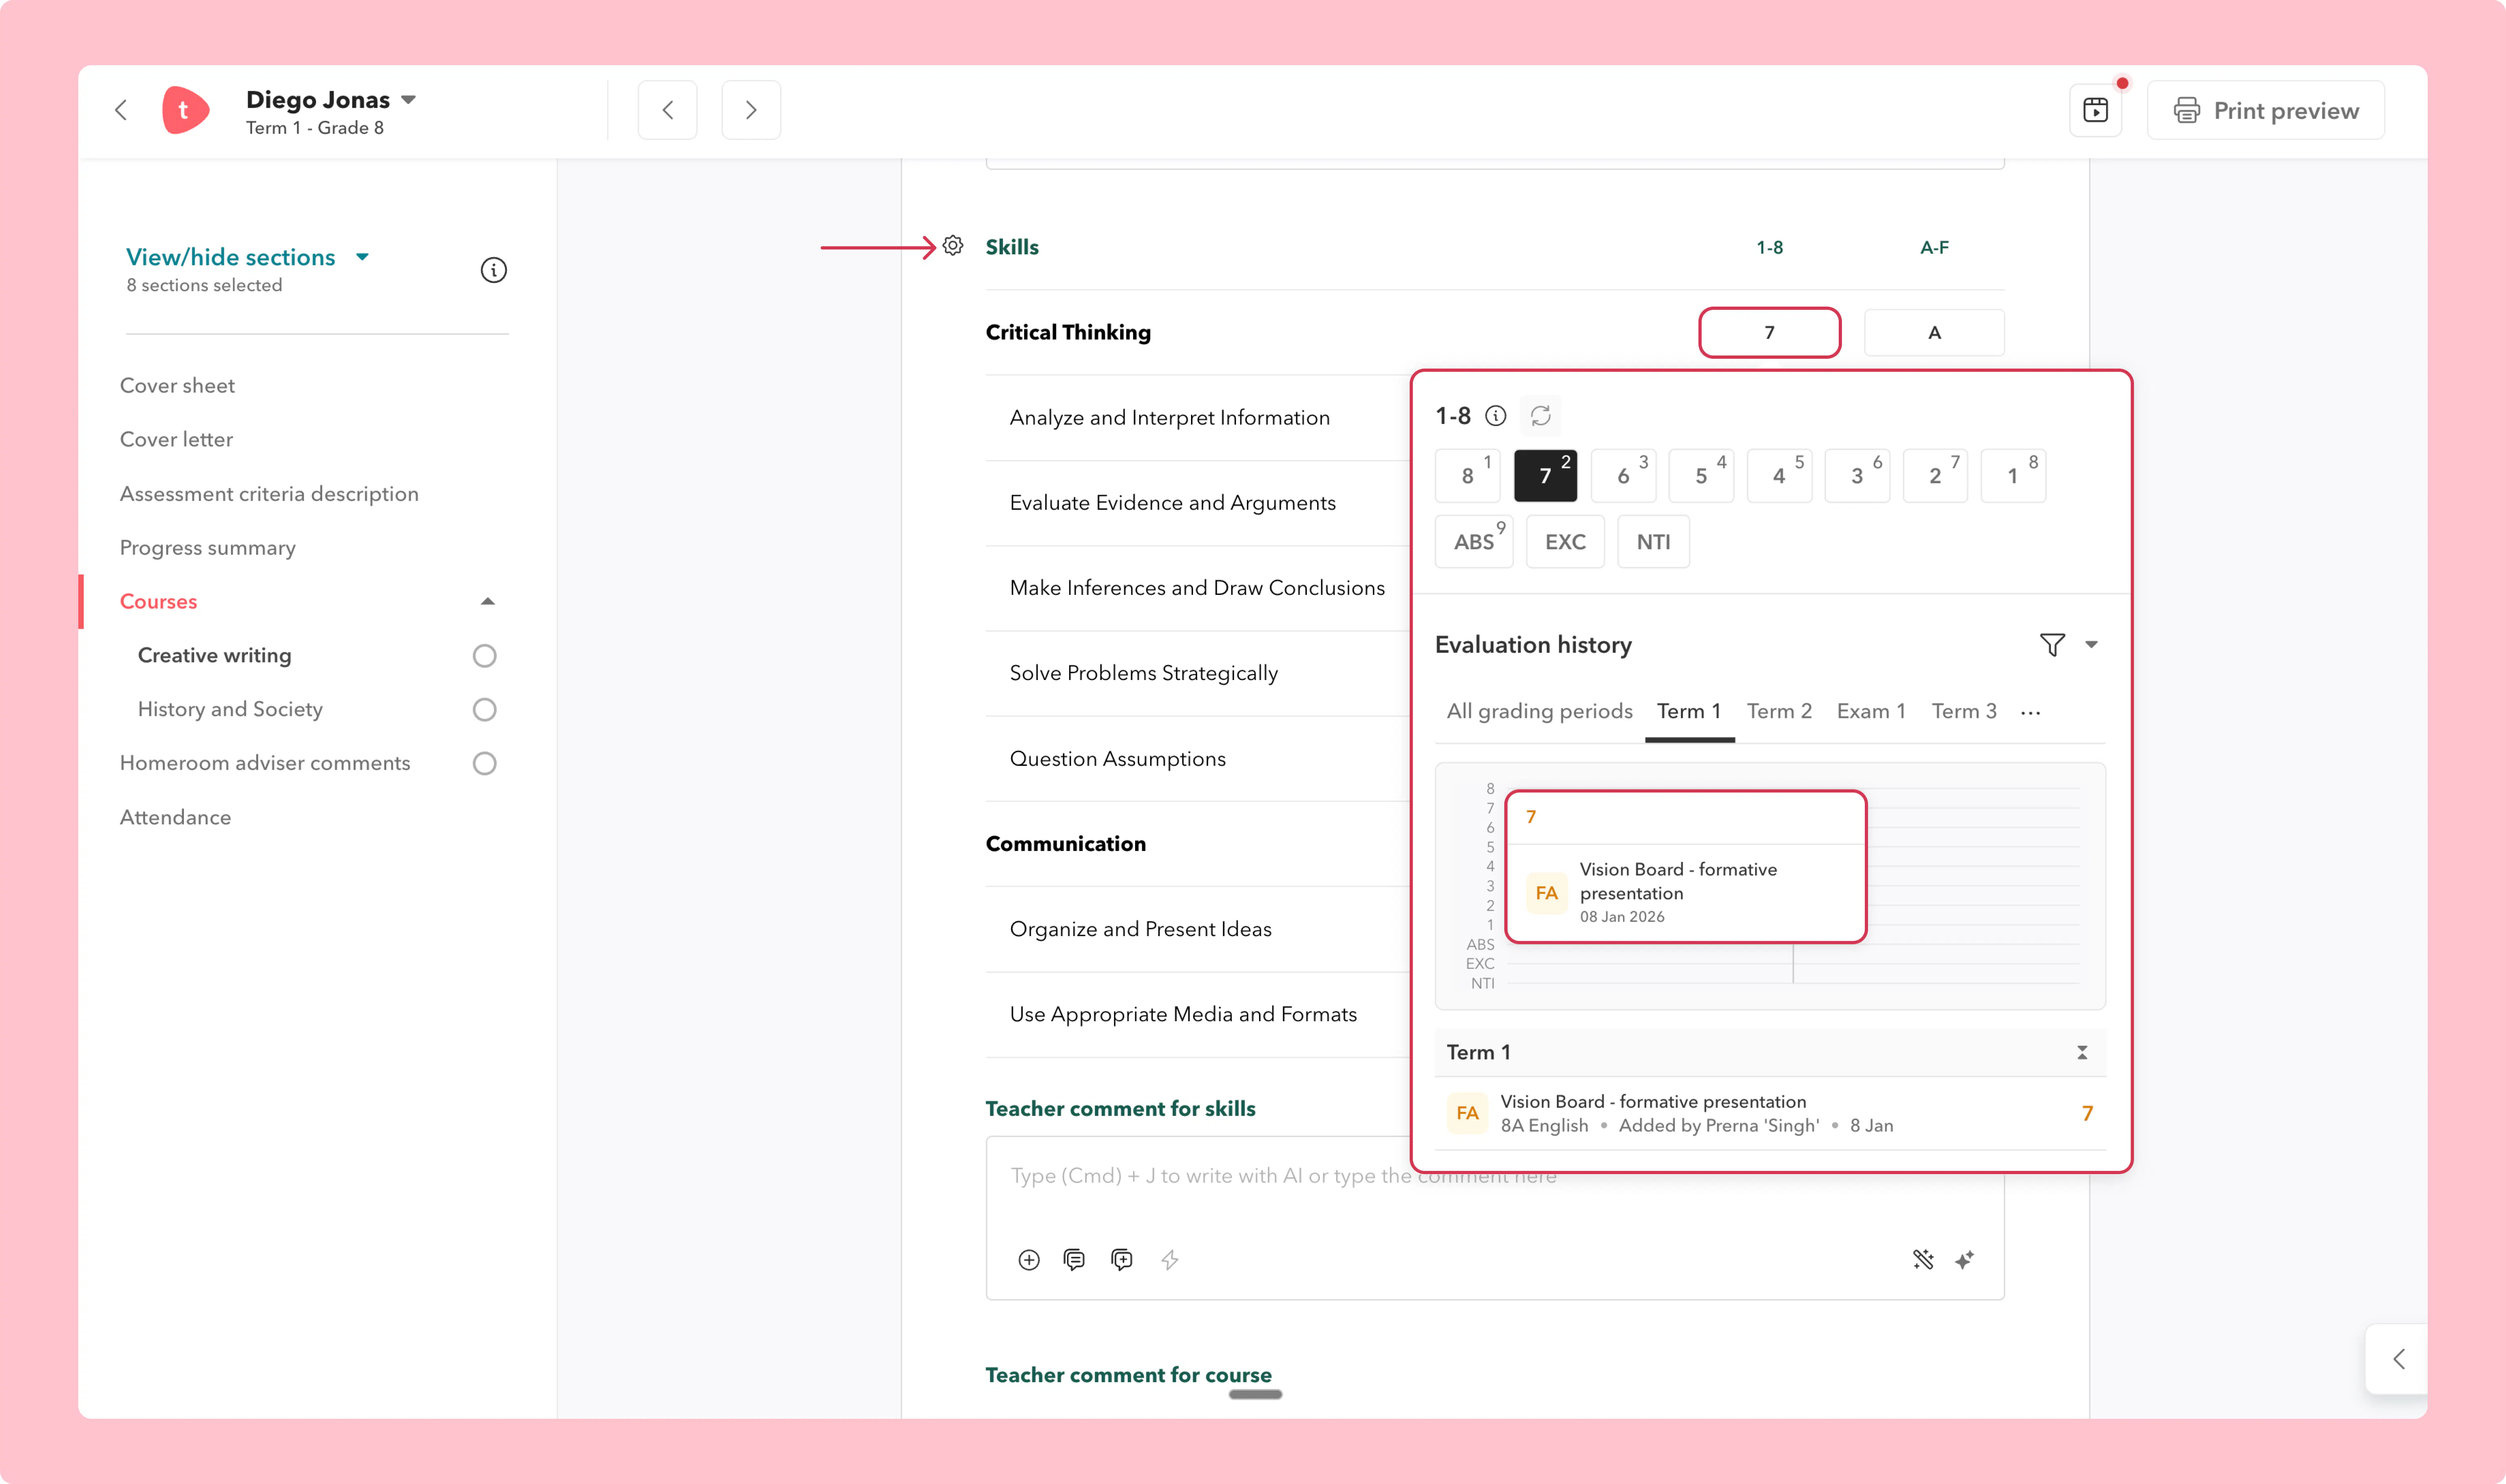Click the Print preview button

[2265, 110]
